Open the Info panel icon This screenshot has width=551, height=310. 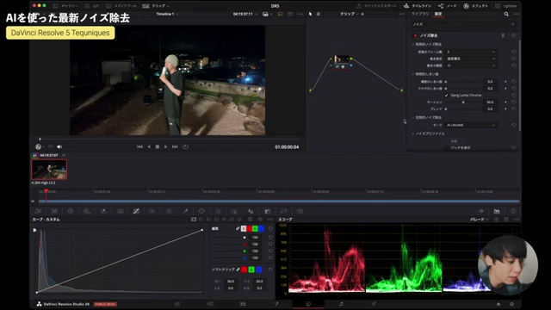[x=513, y=211]
